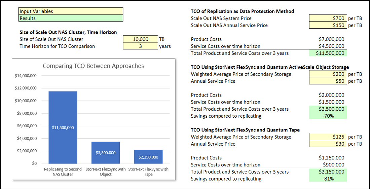Click the Replicating to Second NAS Cluster bar
This screenshot has height=189, width=370.
click(63, 127)
